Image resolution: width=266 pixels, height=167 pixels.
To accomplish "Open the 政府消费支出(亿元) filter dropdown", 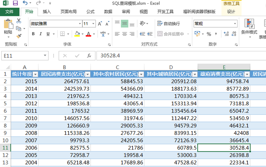I will pos(247,74).
